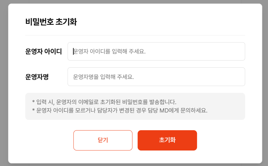This screenshot has width=268, height=166.
Task: Click the 비밀번호 초기화 dialog title
Action: pos(51,22)
